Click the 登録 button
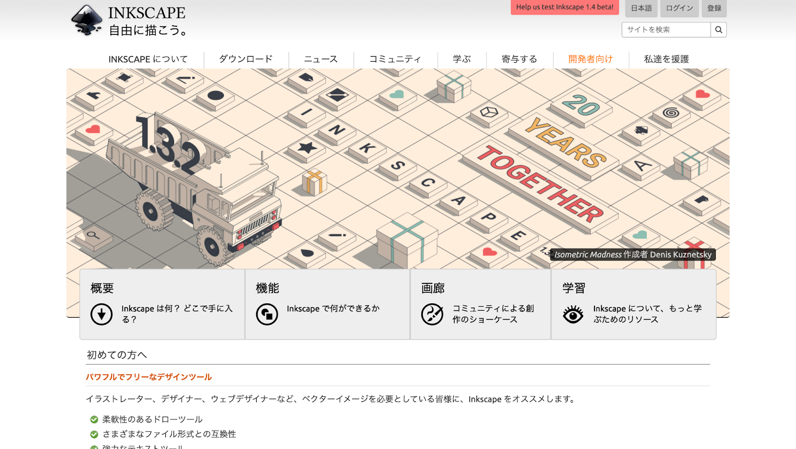 pos(714,8)
